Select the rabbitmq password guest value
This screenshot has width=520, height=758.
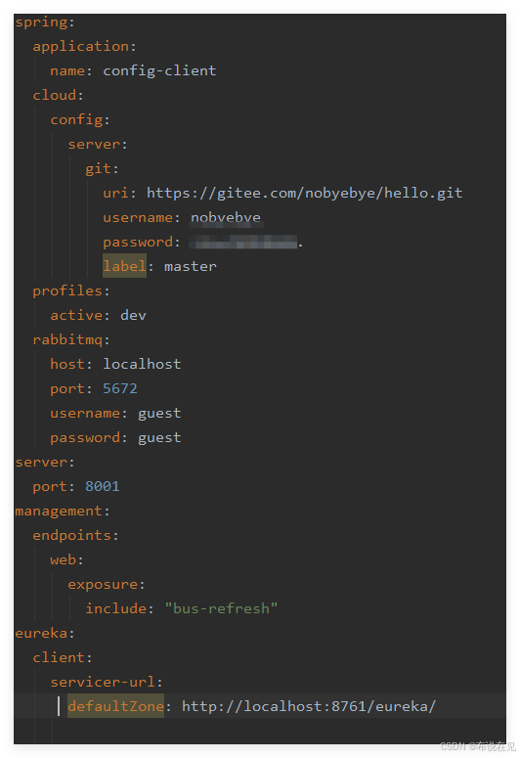159,438
